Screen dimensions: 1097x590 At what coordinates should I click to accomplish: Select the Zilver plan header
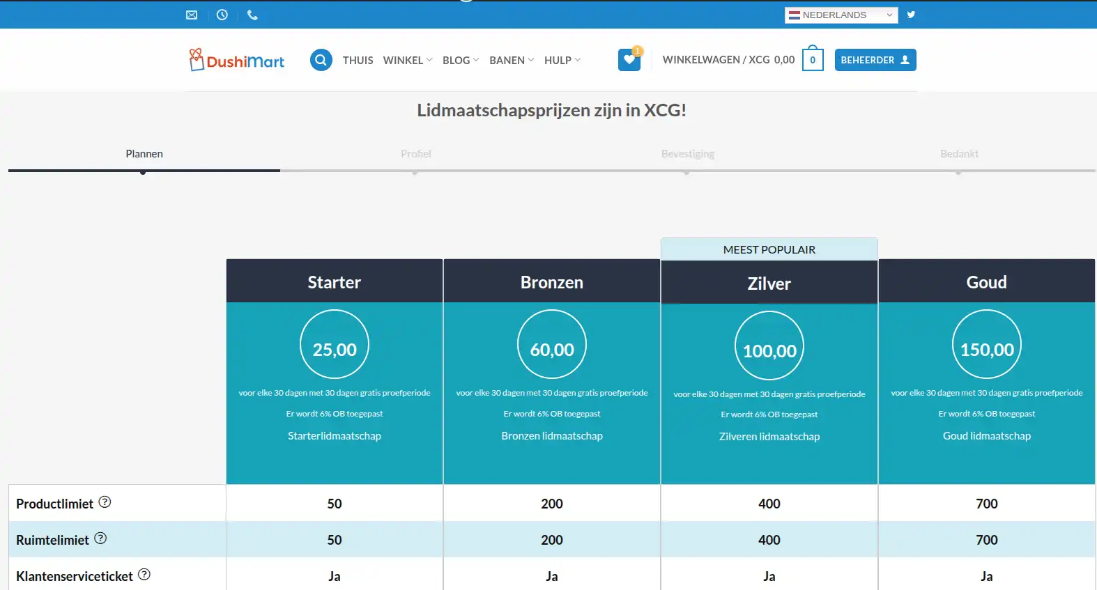pos(769,284)
